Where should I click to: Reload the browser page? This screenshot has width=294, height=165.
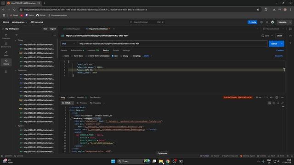click(x=14, y=10)
